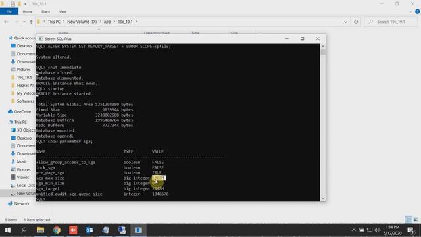Image resolution: width=421 pixels, height=237 pixels.
Task: Select Quick access in navigation pane
Action: [22, 38]
